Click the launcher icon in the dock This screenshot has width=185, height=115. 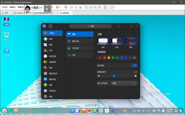4,110
